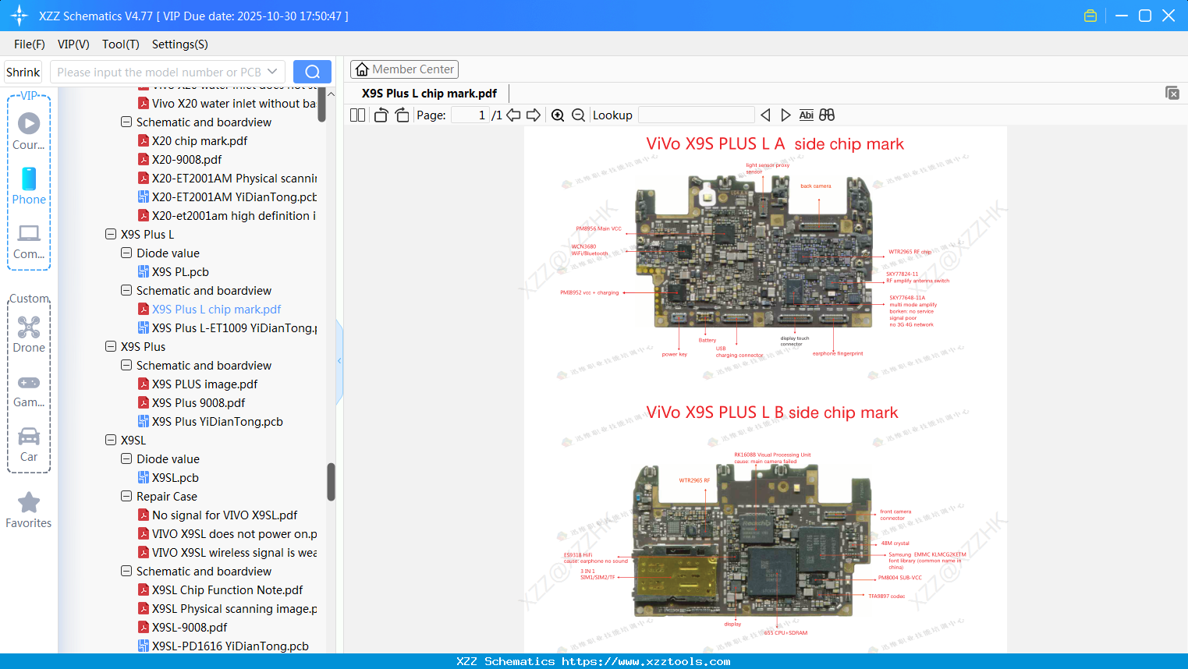Image resolution: width=1188 pixels, height=669 pixels.
Task: Open the File menu
Action: (30, 44)
